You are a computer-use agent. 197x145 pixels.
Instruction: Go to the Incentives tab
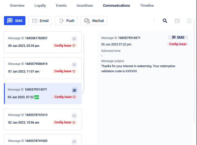[x=85, y=6]
